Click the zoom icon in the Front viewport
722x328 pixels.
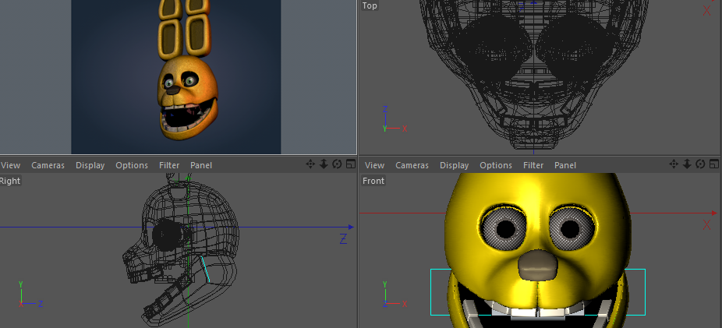coord(688,164)
